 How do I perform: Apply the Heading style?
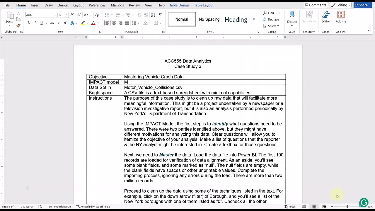[x=236, y=19]
